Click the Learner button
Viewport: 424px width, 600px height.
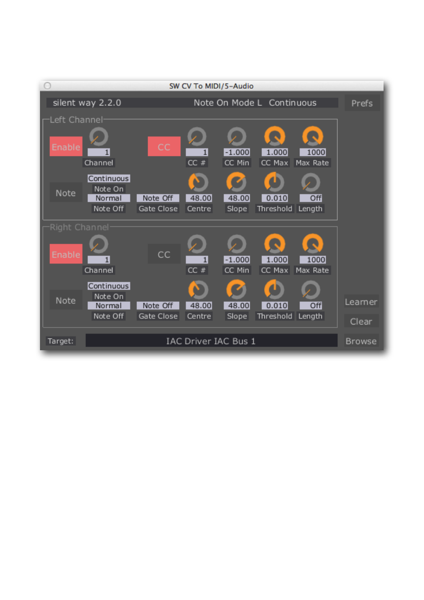(x=361, y=302)
